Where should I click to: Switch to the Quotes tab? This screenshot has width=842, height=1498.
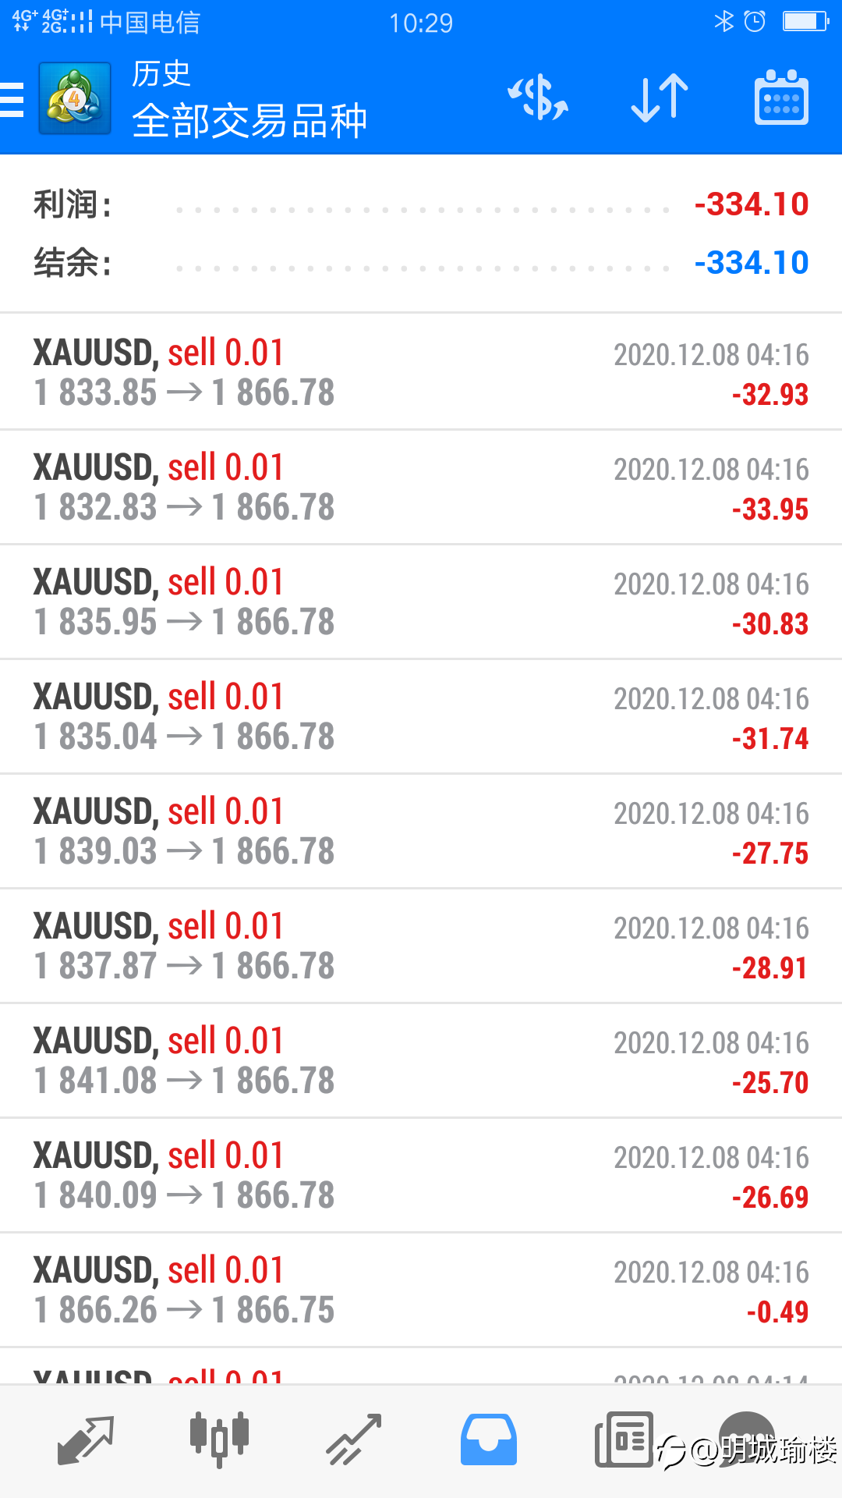coord(86,1440)
